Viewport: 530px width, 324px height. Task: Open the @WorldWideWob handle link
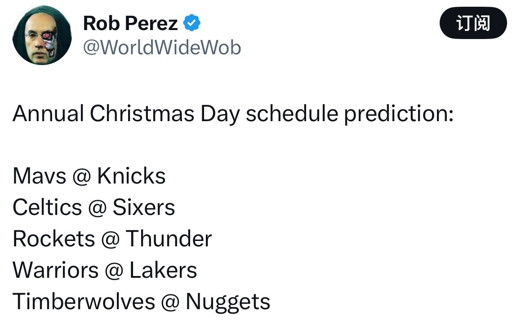(x=162, y=47)
